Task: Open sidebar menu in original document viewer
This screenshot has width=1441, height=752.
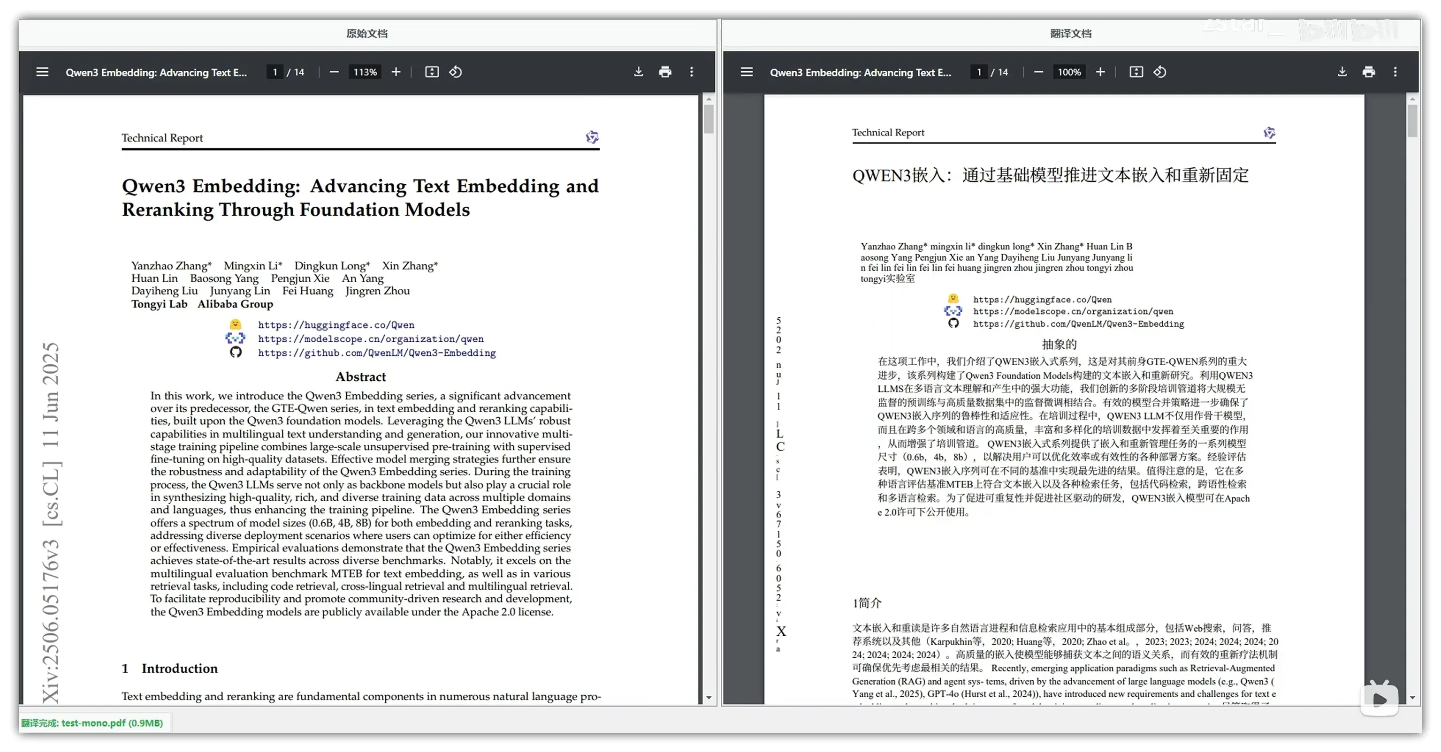Action: coord(43,72)
